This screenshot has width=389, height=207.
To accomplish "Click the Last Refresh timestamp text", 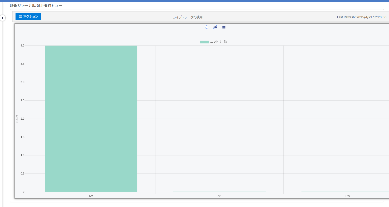I will [362, 17].
